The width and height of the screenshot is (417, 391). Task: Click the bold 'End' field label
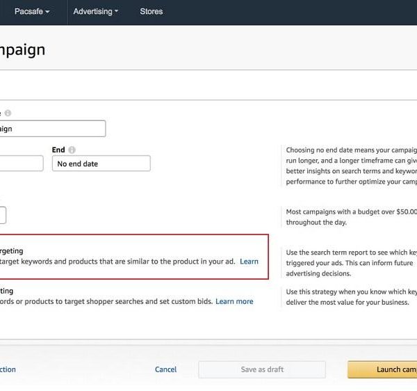coord(58,150)
